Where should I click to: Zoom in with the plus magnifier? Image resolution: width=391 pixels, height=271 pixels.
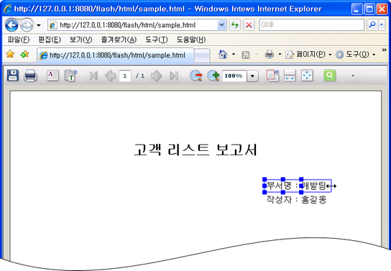213,75
